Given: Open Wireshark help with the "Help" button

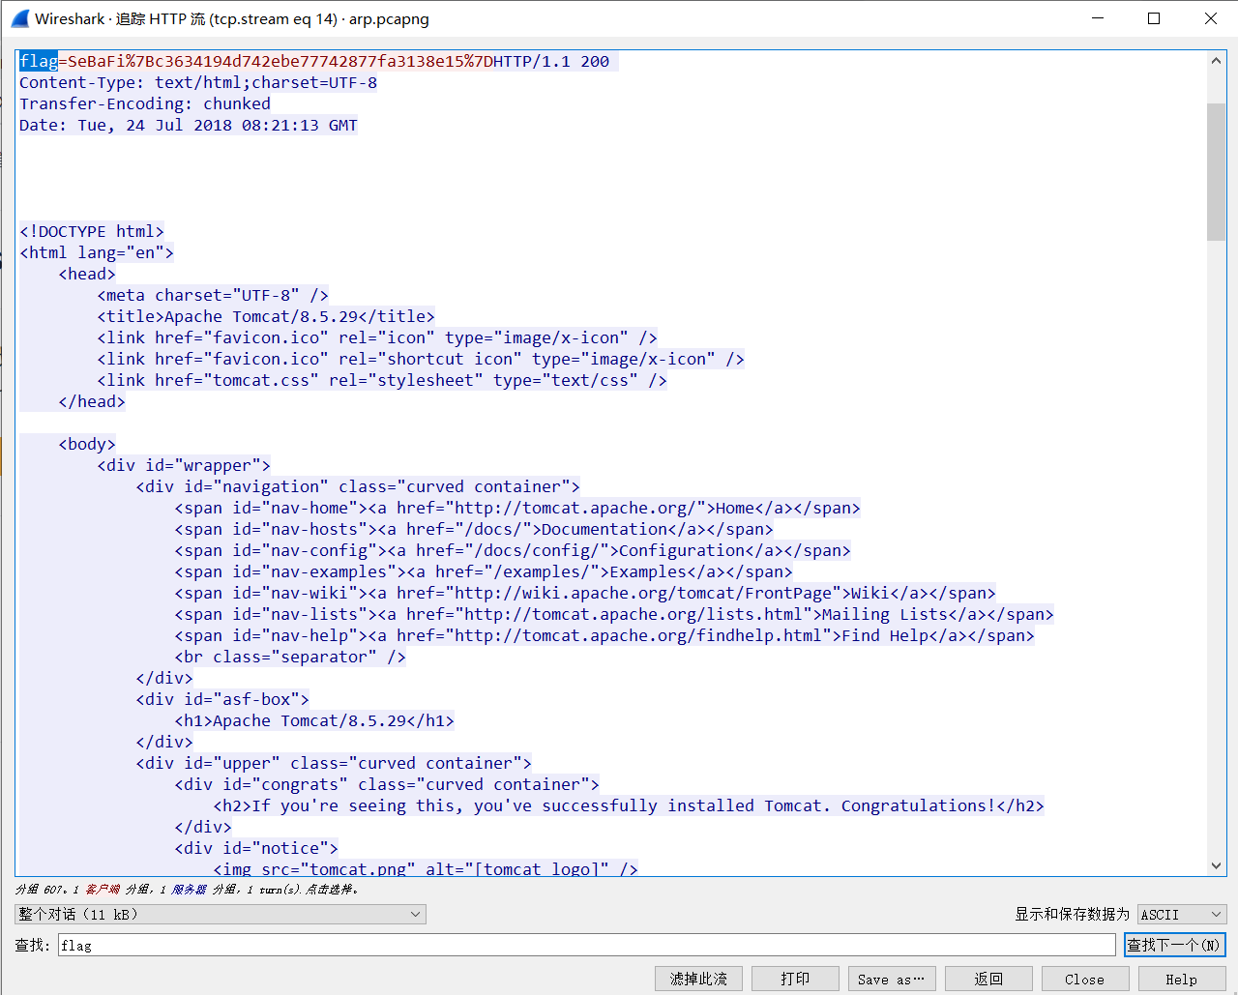Looking at the screenshot, I should click(1181, 978).
